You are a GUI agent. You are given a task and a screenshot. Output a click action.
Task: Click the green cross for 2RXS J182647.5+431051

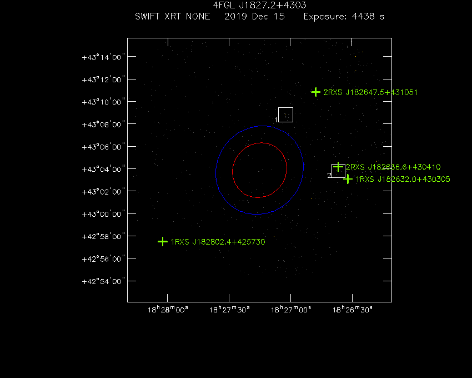point(315,92)
